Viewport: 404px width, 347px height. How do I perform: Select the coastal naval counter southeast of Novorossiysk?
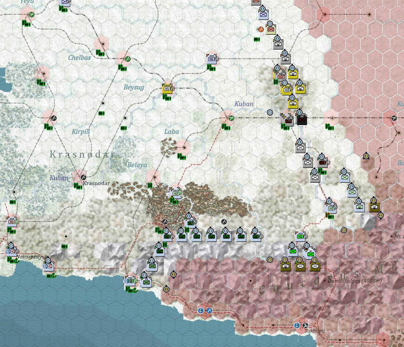[x=48, y=266]
